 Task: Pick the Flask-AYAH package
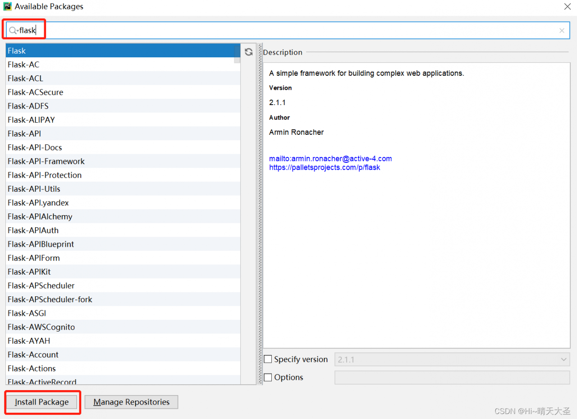pos(123,341)
